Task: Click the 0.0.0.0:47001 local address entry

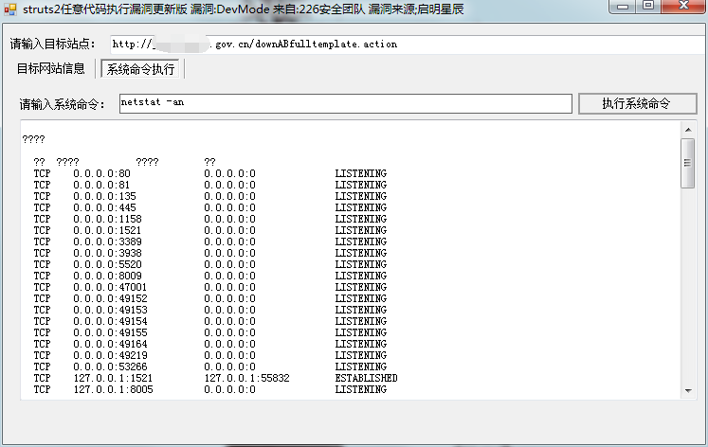Action: [110, 287]
